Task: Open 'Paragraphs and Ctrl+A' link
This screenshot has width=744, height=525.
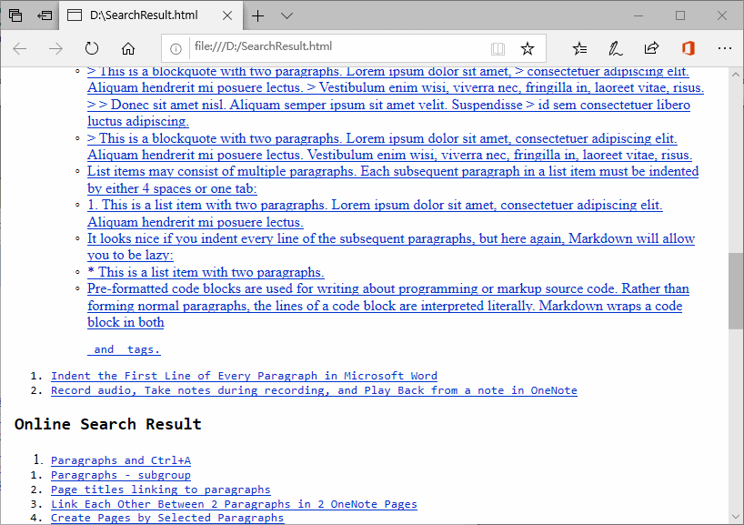Action: point(121,460)
